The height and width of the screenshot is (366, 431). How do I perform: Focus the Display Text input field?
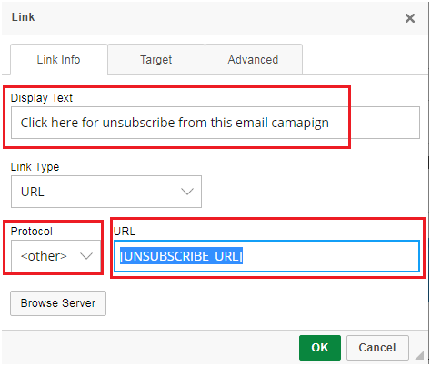point(215,123)
